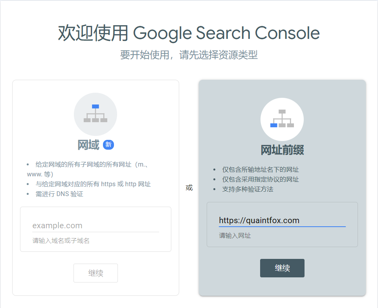Focus the example.com domain input field
This screenshot has width=378, height=308.
pyautogui.click(x=95, y=225)
